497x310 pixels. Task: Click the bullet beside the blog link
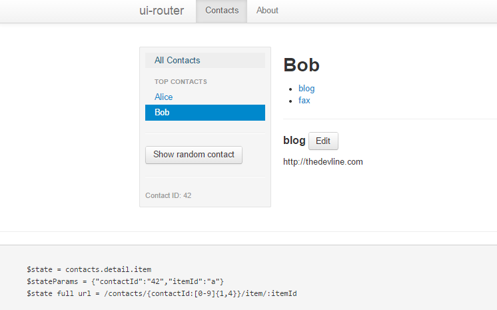pos(290,89)
